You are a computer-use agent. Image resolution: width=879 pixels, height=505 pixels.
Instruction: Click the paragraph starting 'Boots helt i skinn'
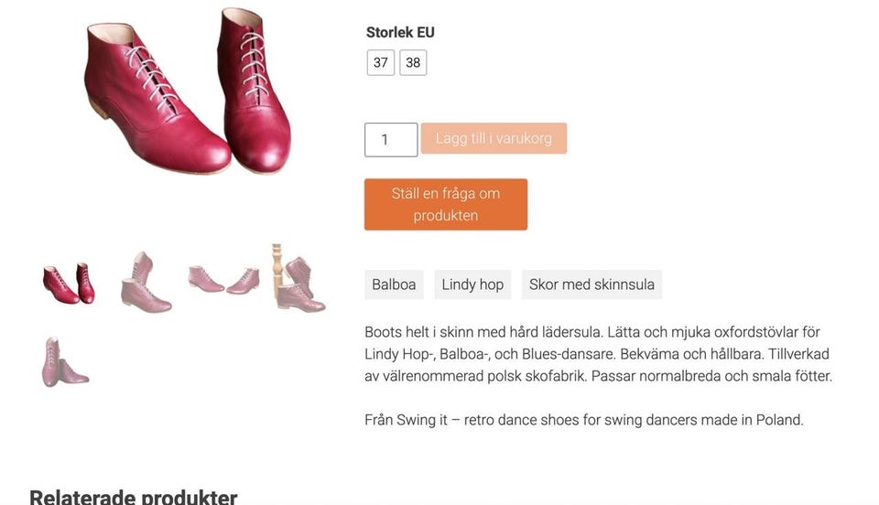point(598,354)
